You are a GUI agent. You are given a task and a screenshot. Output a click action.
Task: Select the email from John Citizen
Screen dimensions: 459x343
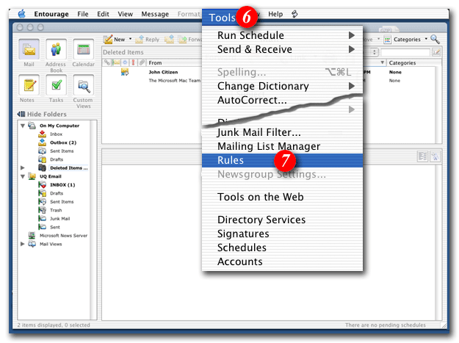[x=166, y=72]
